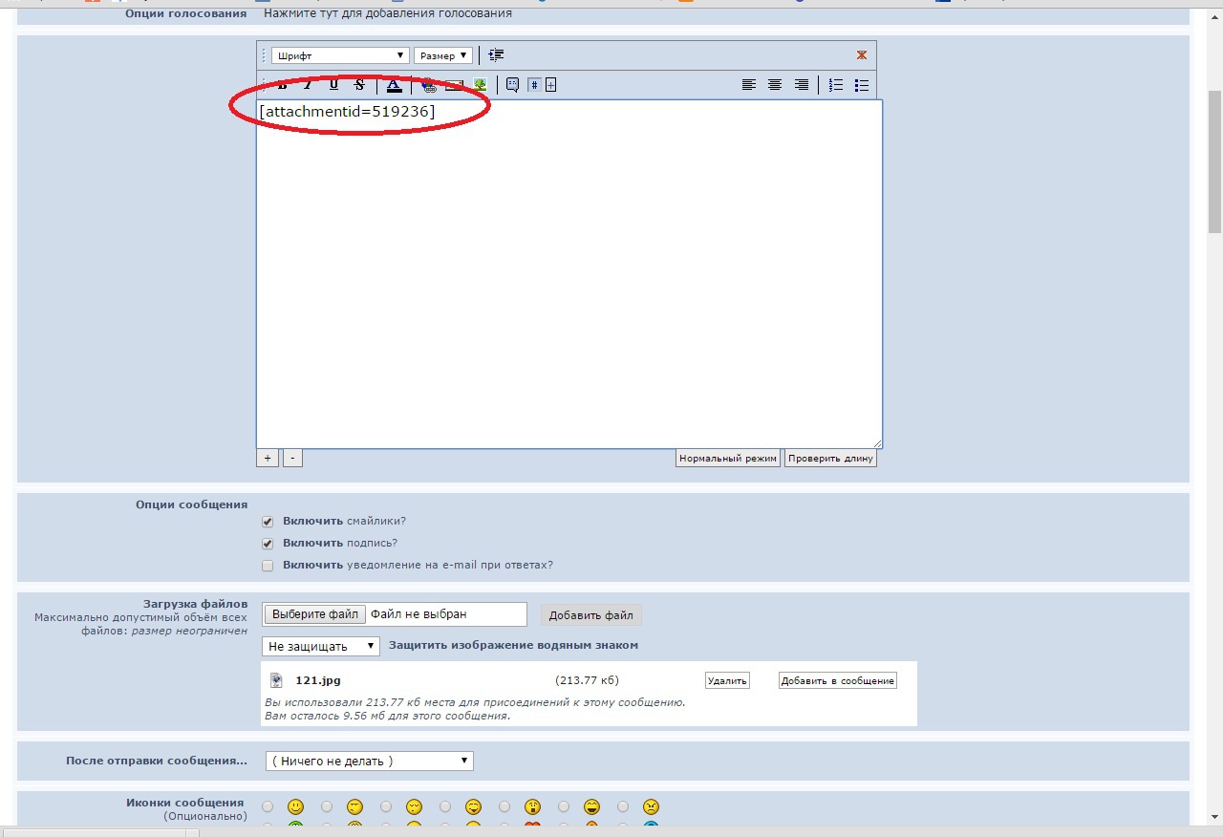Viewport: 1223px width, 837px height.
Task: Select the radio button beside the angry smiley
Action: [x=623, y=807]
